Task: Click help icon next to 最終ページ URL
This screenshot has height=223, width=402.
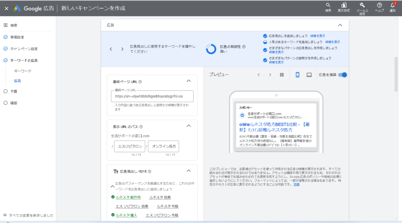Action: point(140,82)
